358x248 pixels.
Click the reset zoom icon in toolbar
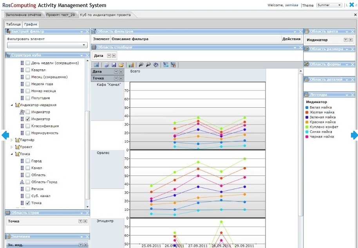tap(155, 65)
